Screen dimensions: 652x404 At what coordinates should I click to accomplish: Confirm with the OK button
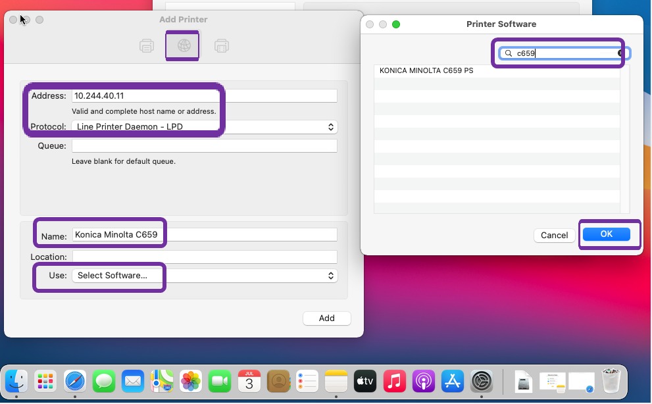[x=606, y=234]
